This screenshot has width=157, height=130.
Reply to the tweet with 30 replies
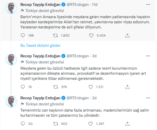[23, 124]
